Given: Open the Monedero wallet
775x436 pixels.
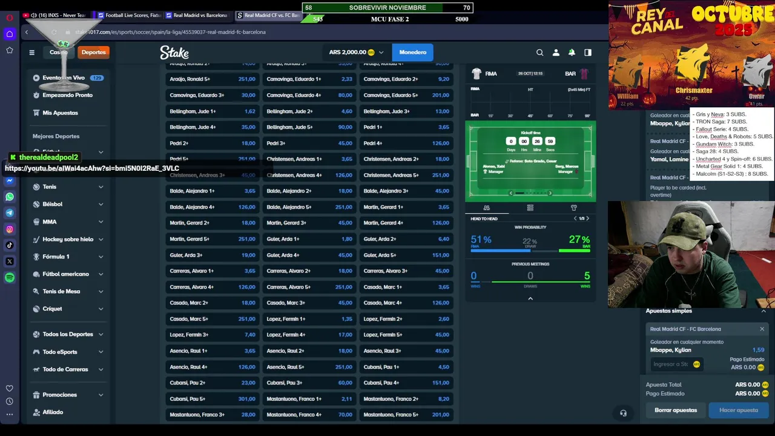Looking at the screenshot, I should 413,53.
